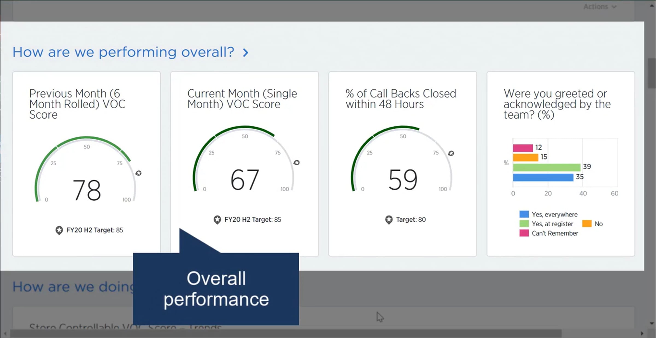The width and height of the screenshot is (656, 338).
Task: Click the star icon under the Previous Month gauge
Action: pos(59,230)
